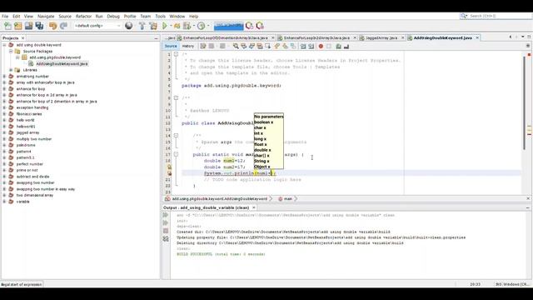Screen dimensions: 533x300
Task: Open the File menu
Action: pos(5,17)
